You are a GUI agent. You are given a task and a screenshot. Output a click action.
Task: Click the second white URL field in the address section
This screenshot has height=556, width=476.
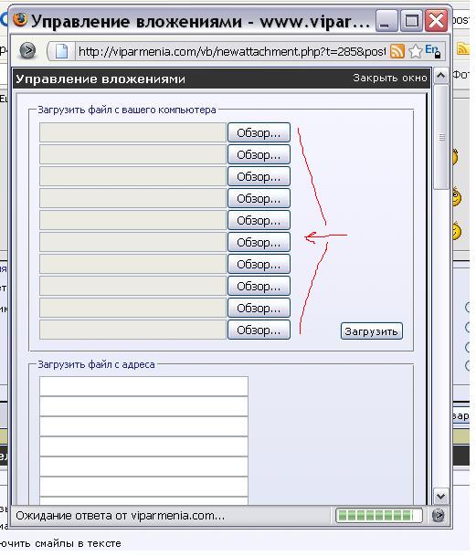143,406
